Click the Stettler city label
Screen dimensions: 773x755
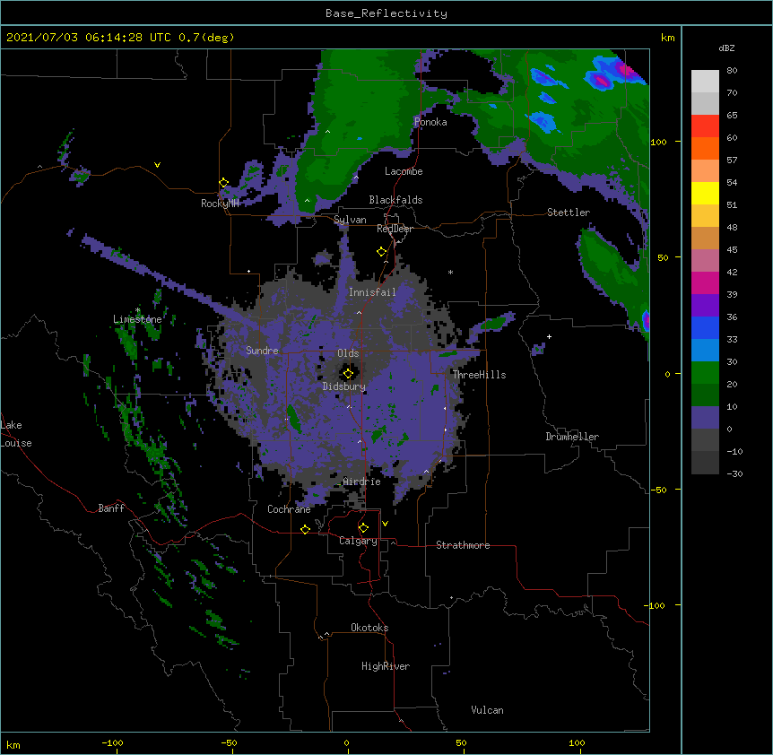click(569, 213)
